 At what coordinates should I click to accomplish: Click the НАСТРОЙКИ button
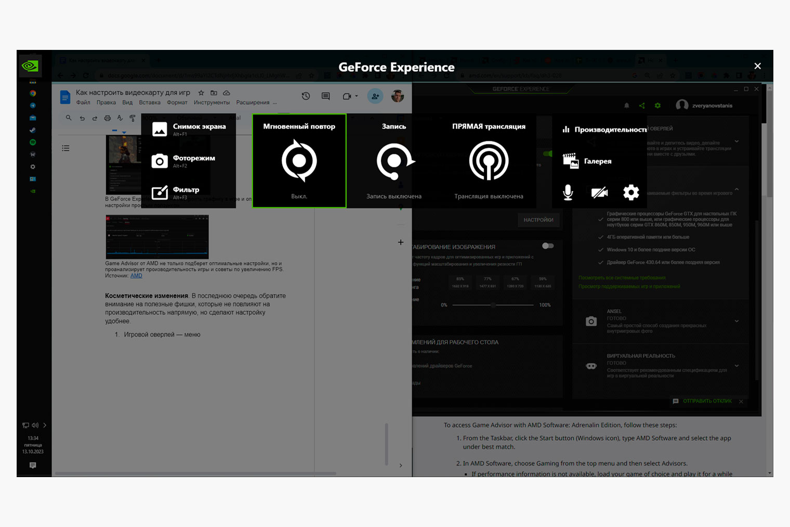click(538, 220)
